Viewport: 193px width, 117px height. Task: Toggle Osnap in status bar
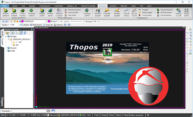click(104, 115)
